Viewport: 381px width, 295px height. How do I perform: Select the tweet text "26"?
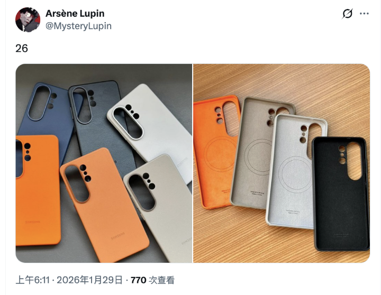(22, 48)
